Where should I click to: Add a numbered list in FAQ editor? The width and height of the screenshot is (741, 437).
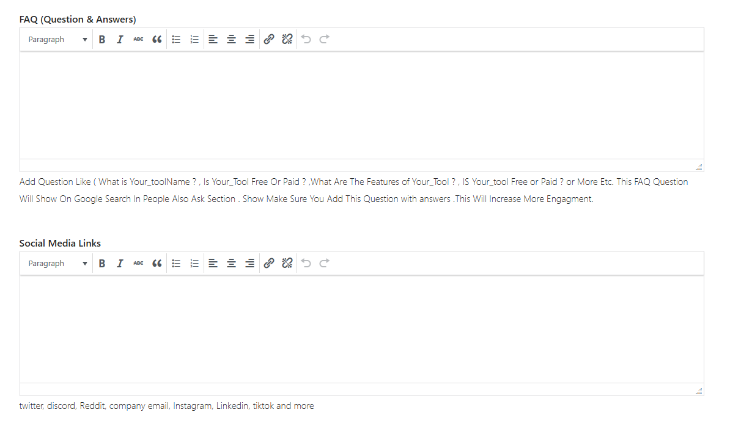click(194, 39)
